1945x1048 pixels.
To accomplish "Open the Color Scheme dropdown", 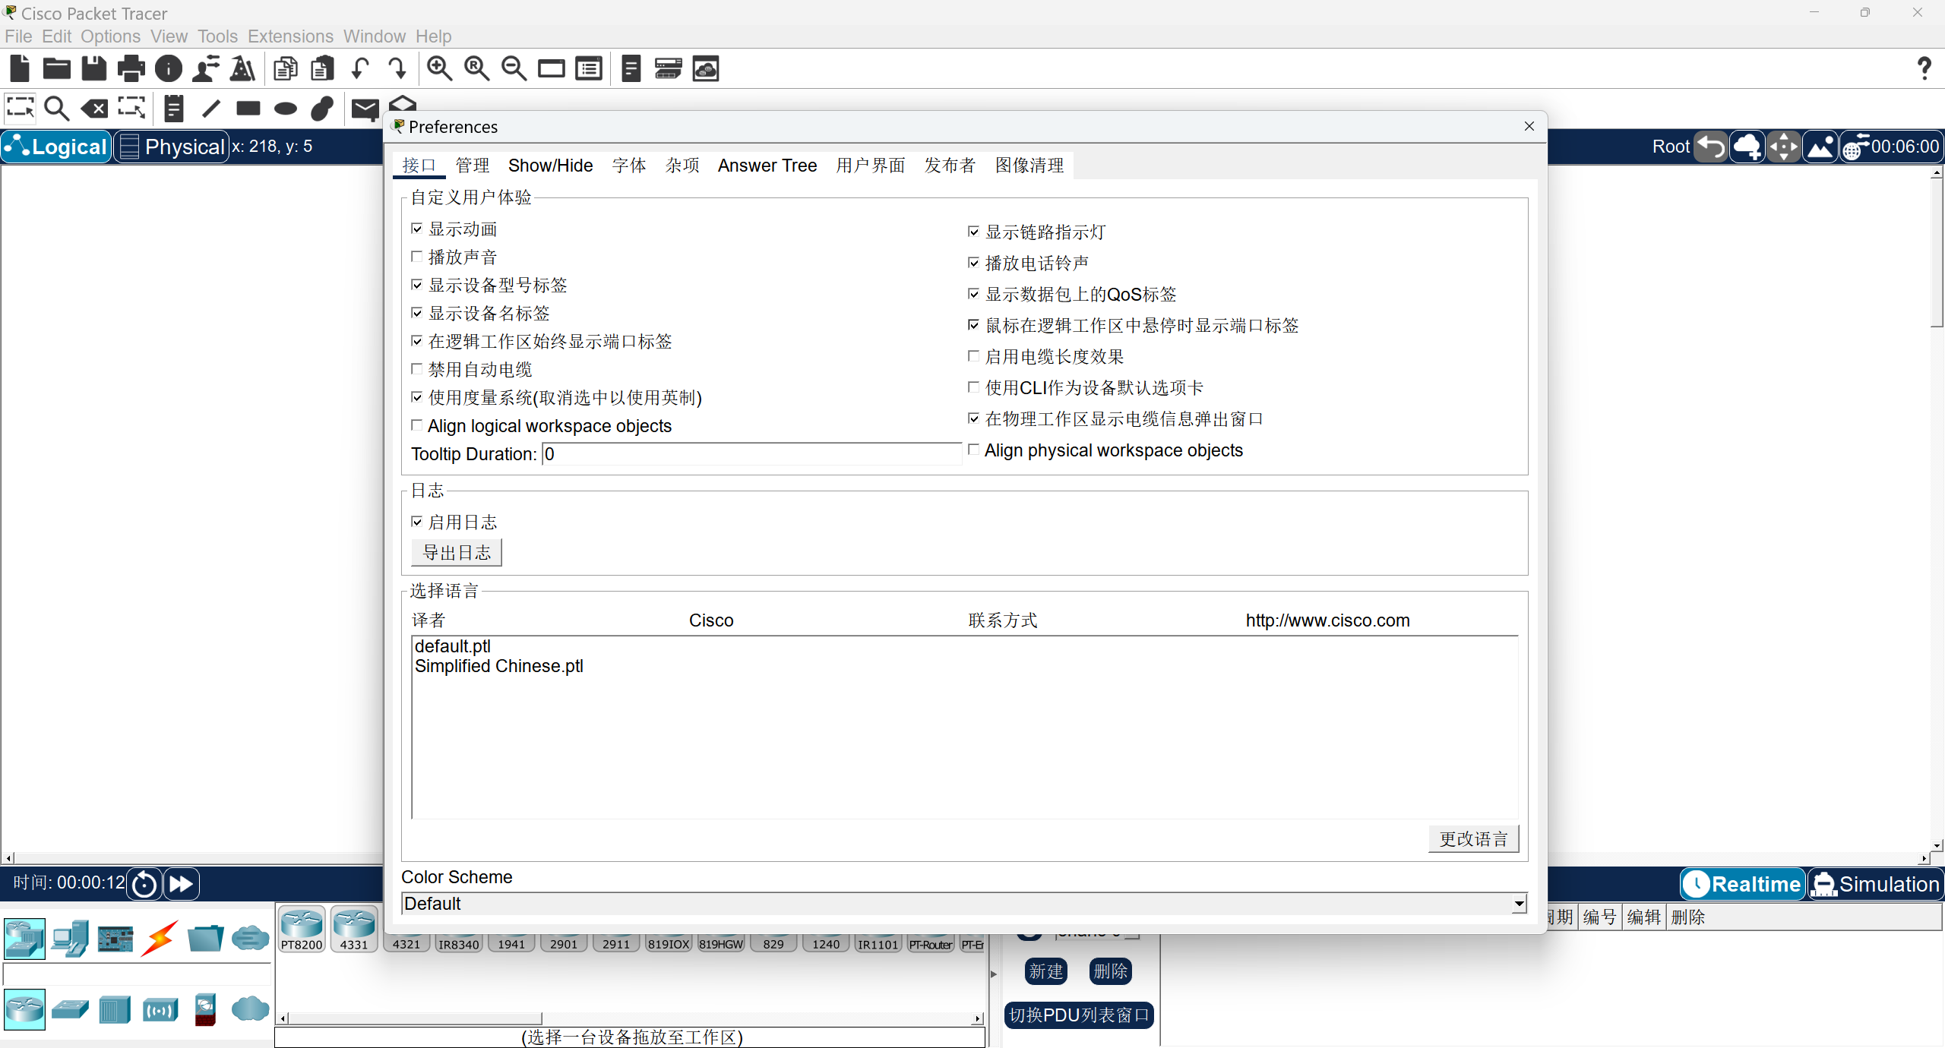I will pyautogui.click(x=964, y=904).
